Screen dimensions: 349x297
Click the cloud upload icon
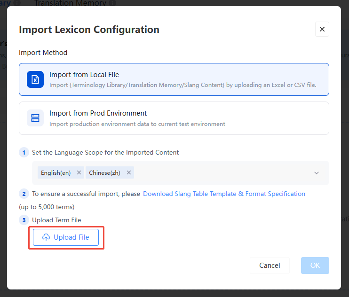tap(46, 237)
